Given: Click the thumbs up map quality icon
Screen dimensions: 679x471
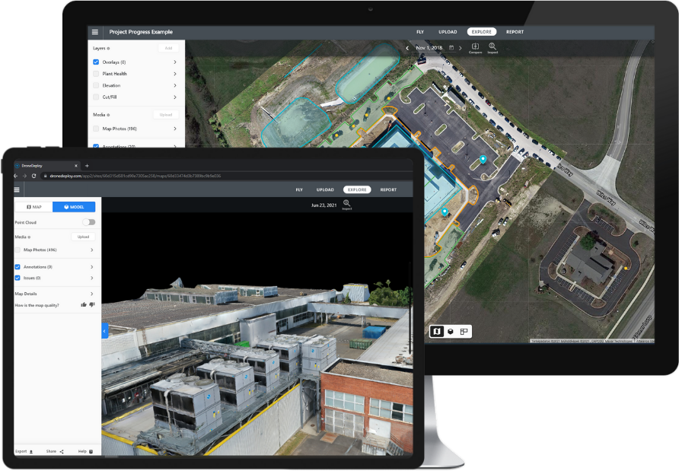Looking at the screenshot, I should 84,304.
